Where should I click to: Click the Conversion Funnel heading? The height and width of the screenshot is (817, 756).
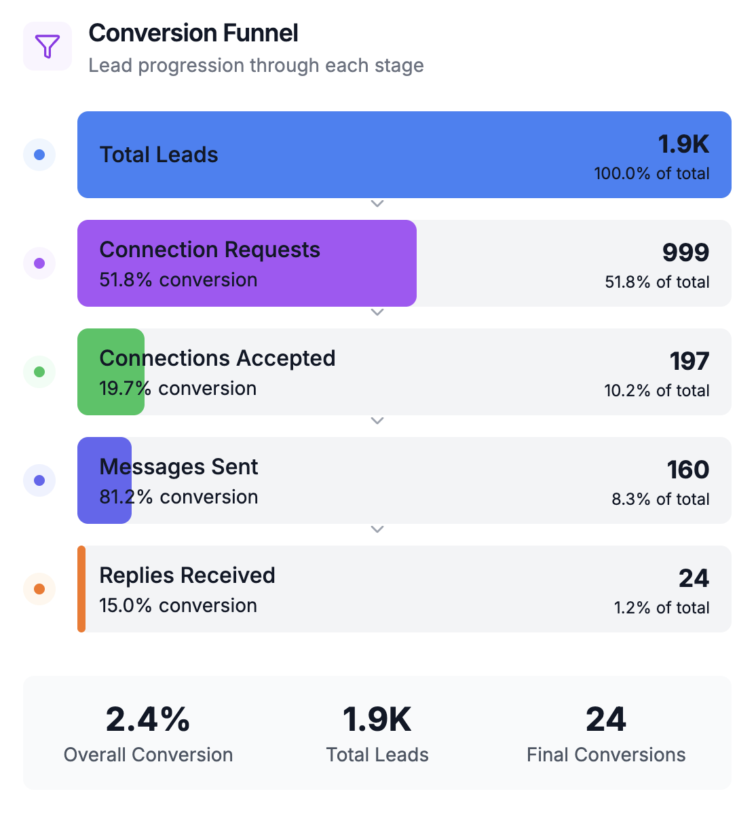pyautogui.click(x=193, y=33)
